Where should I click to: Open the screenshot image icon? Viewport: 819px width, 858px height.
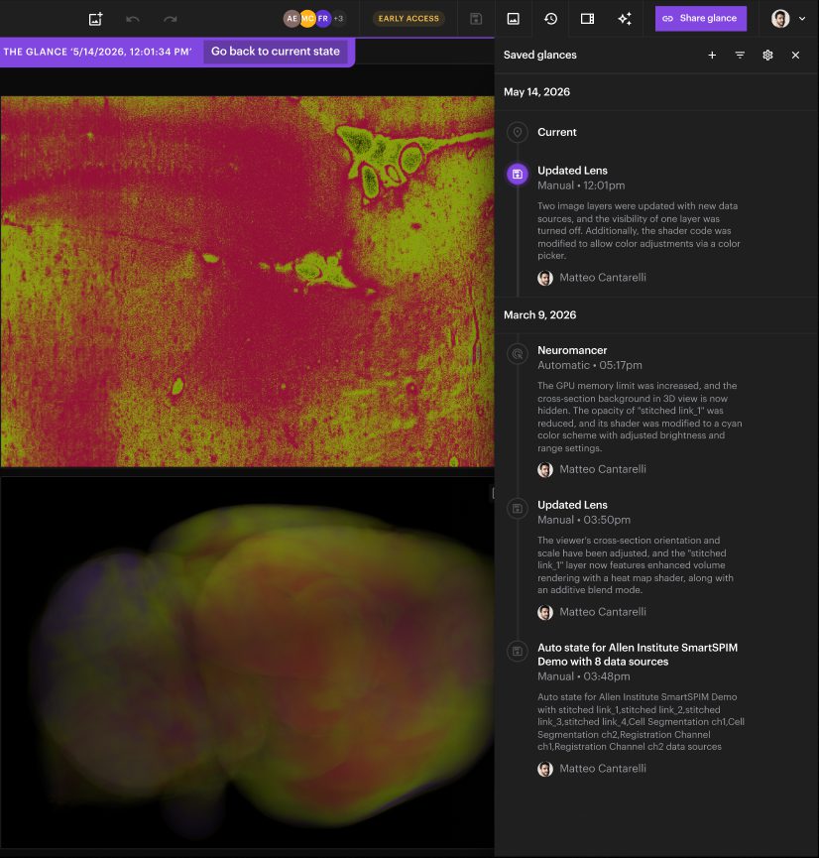(x=514, y=19)
